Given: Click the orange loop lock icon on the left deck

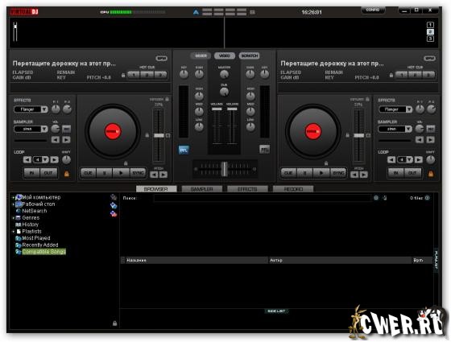Looking at the screenshot, I should click(66, 174).
